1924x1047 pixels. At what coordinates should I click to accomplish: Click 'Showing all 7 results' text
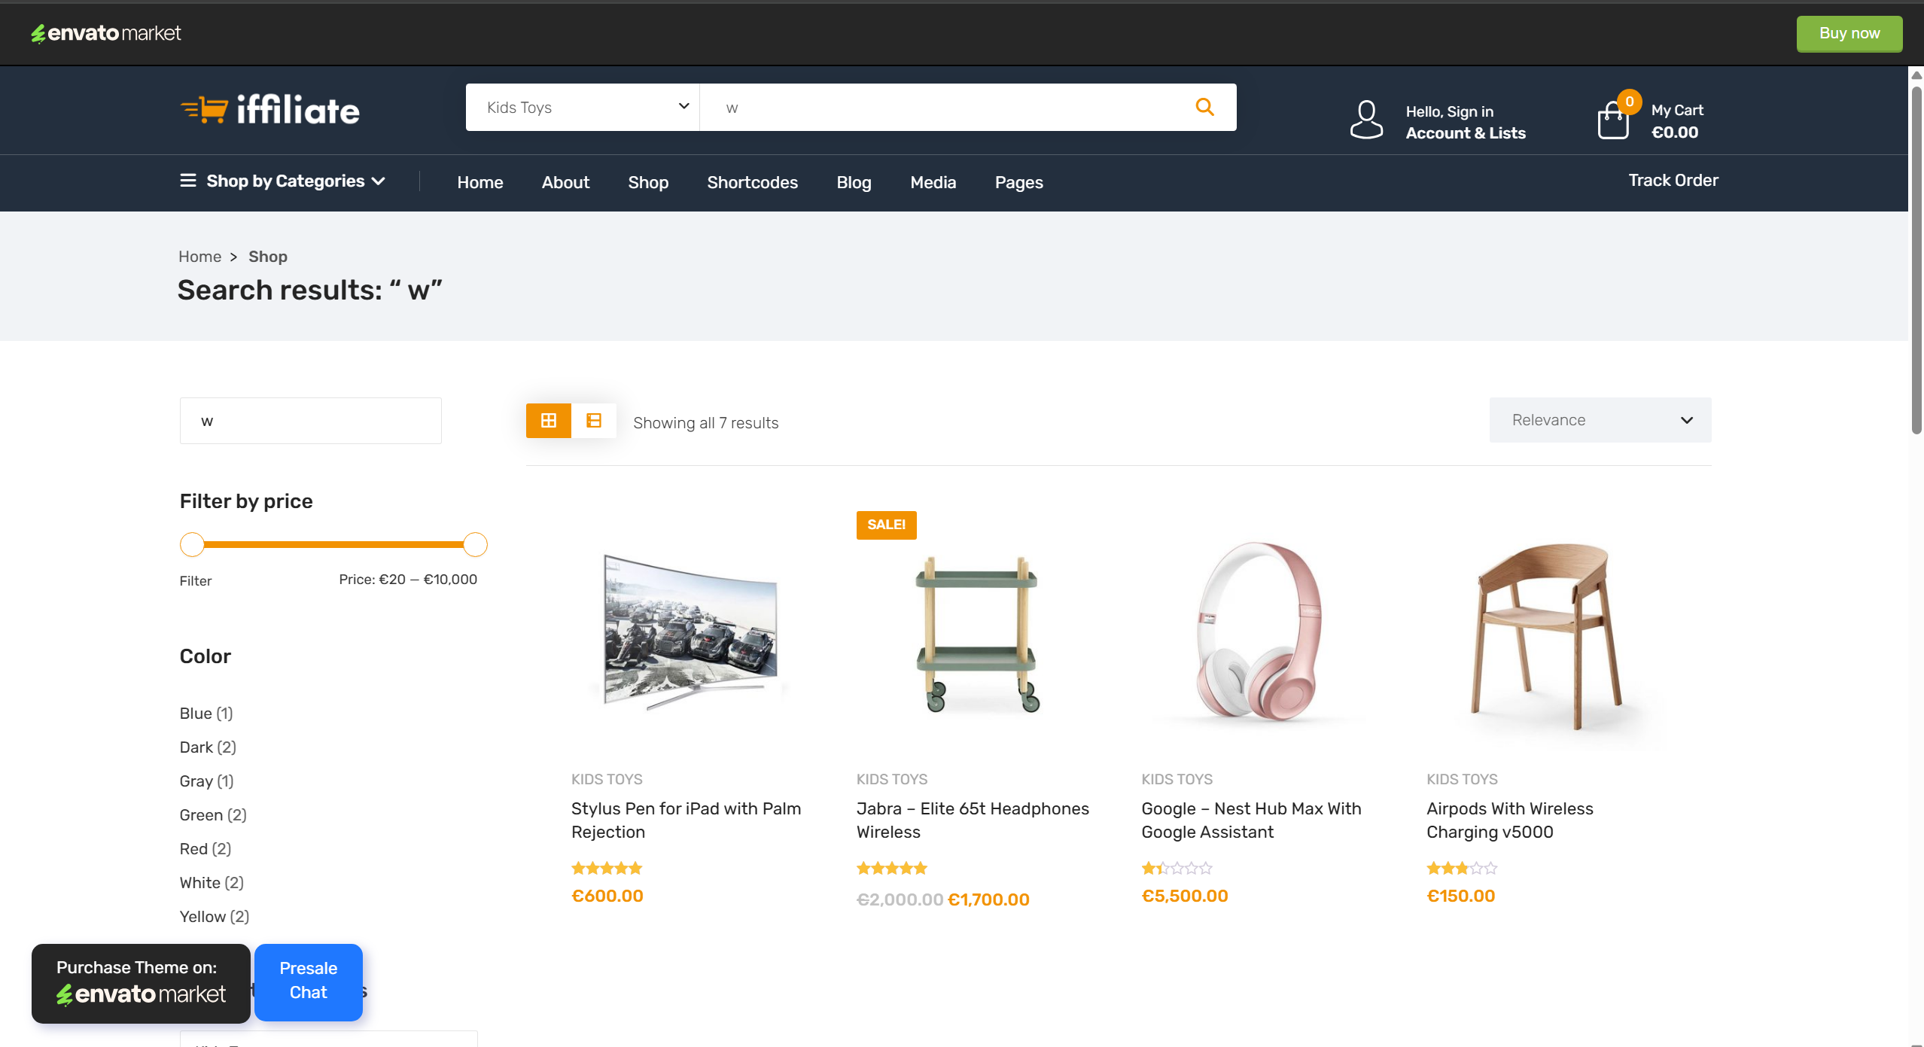706,423
